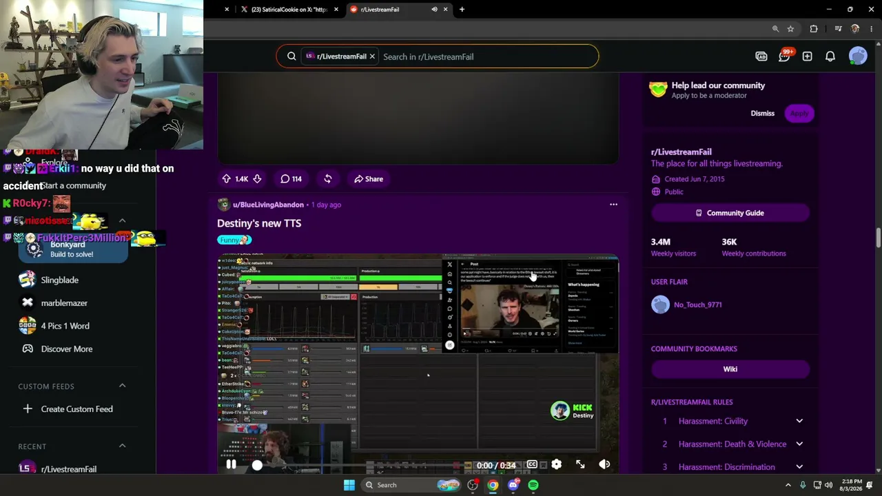Open the Reddit notifications bell
Screen dimensions: 882x496
(x=830, y=56)
